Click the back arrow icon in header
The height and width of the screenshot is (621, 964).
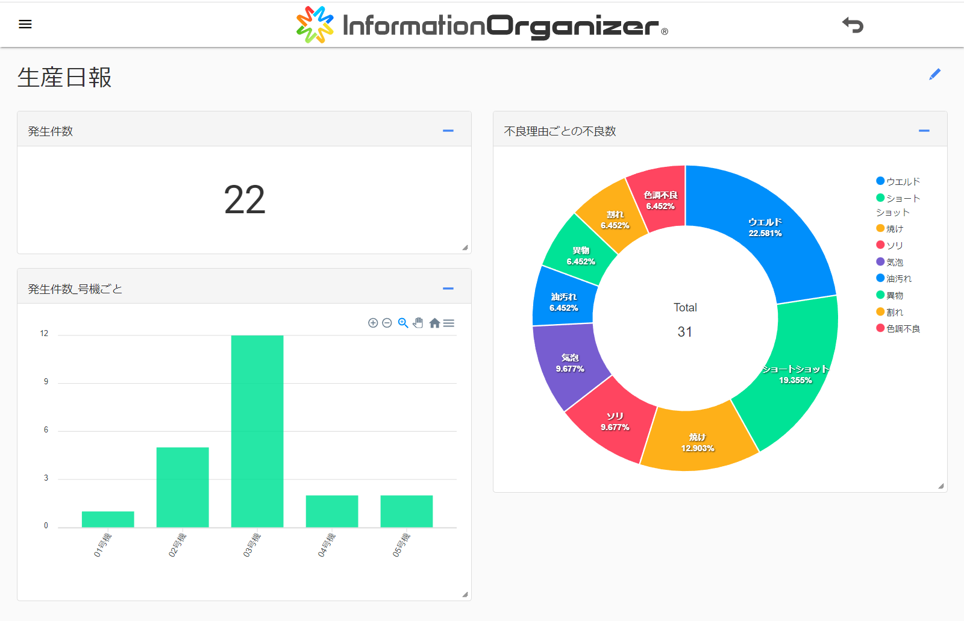853,25
